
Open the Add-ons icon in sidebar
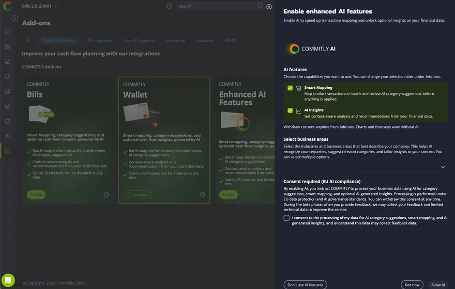click(8, 151)
